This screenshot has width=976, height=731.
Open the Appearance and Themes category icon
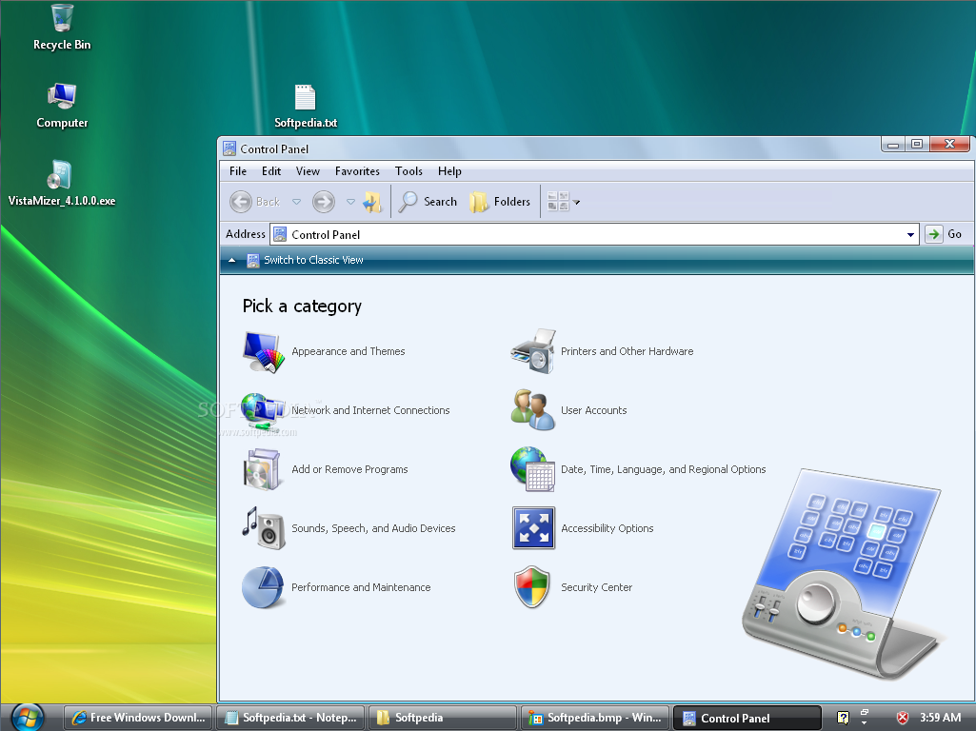[x=264, y=351]
